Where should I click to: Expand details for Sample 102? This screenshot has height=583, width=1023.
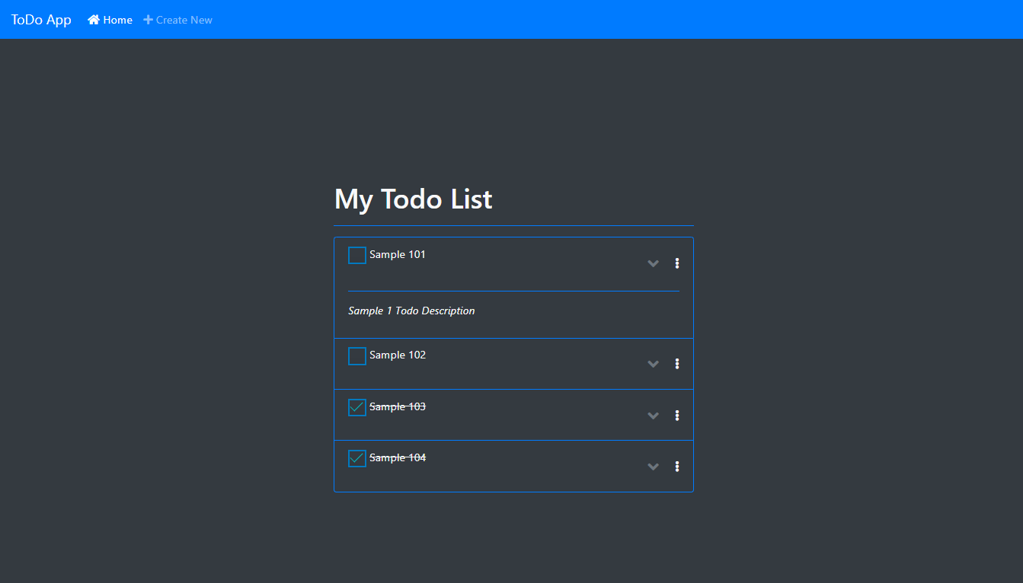pyautogui.click(x=653, y=364)
